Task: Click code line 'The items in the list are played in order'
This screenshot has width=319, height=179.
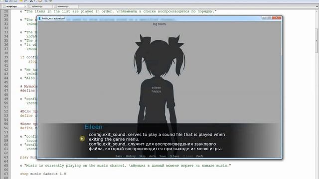Action: coord(118,11)
